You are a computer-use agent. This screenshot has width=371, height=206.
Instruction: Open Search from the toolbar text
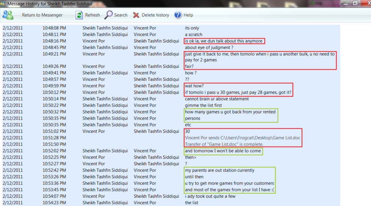[x=121, y=15]
